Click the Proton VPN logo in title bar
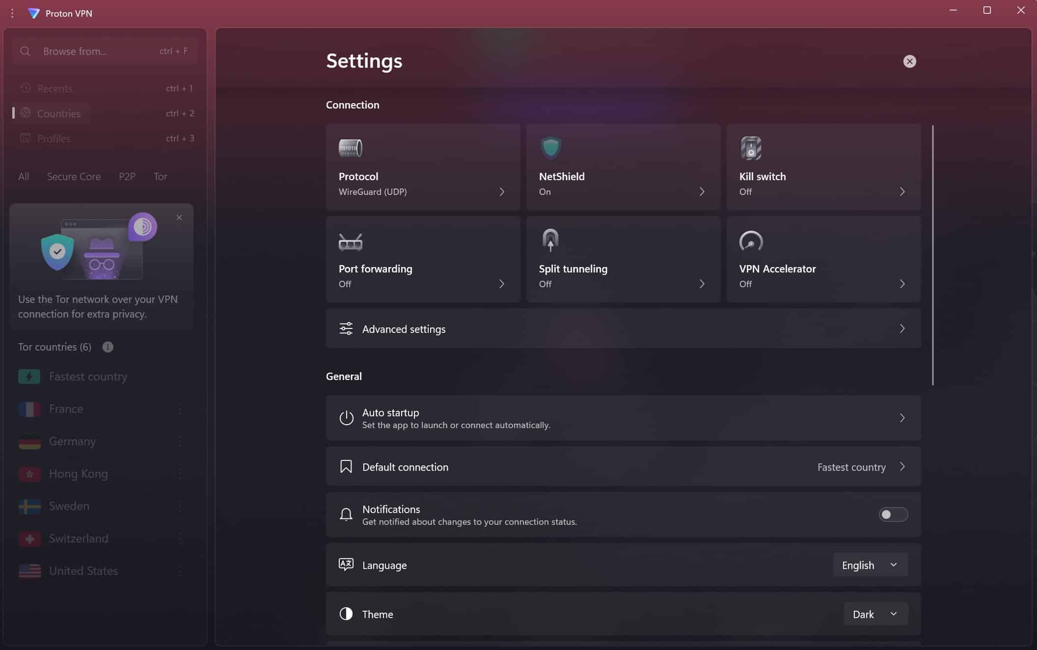Image resolution: width=1037 pixels, height=650 pixels. pos(34,13)
